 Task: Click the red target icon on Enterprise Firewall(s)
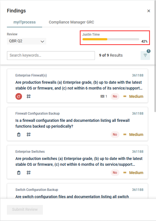[x=19, y=96]
